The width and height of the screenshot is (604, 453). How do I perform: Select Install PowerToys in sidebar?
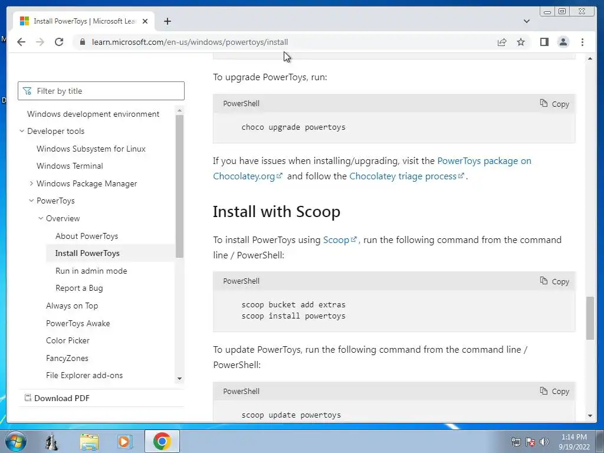click(x=87, y=253)
